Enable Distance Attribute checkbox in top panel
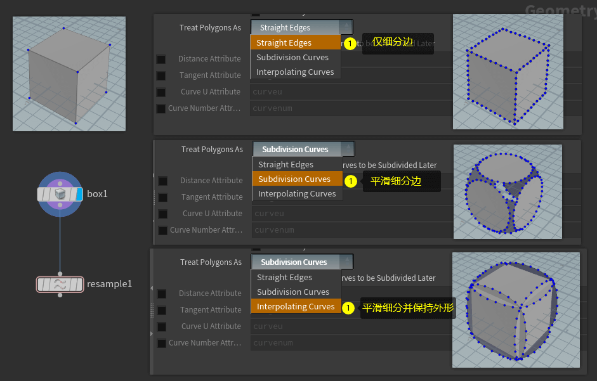Image resolution: width=597 pixels, height=381 pixels. pyautogui.click(x=161, y=59)
